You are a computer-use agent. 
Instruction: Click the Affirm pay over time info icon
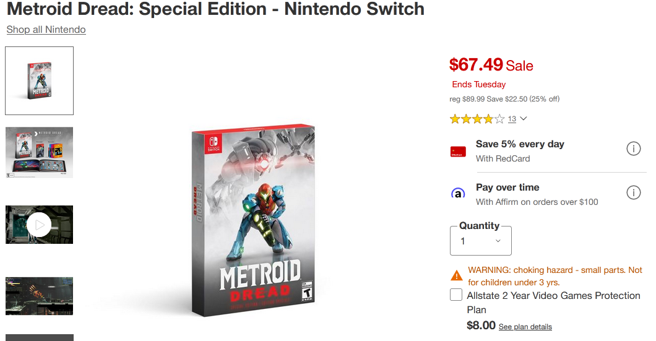point(633,192)
